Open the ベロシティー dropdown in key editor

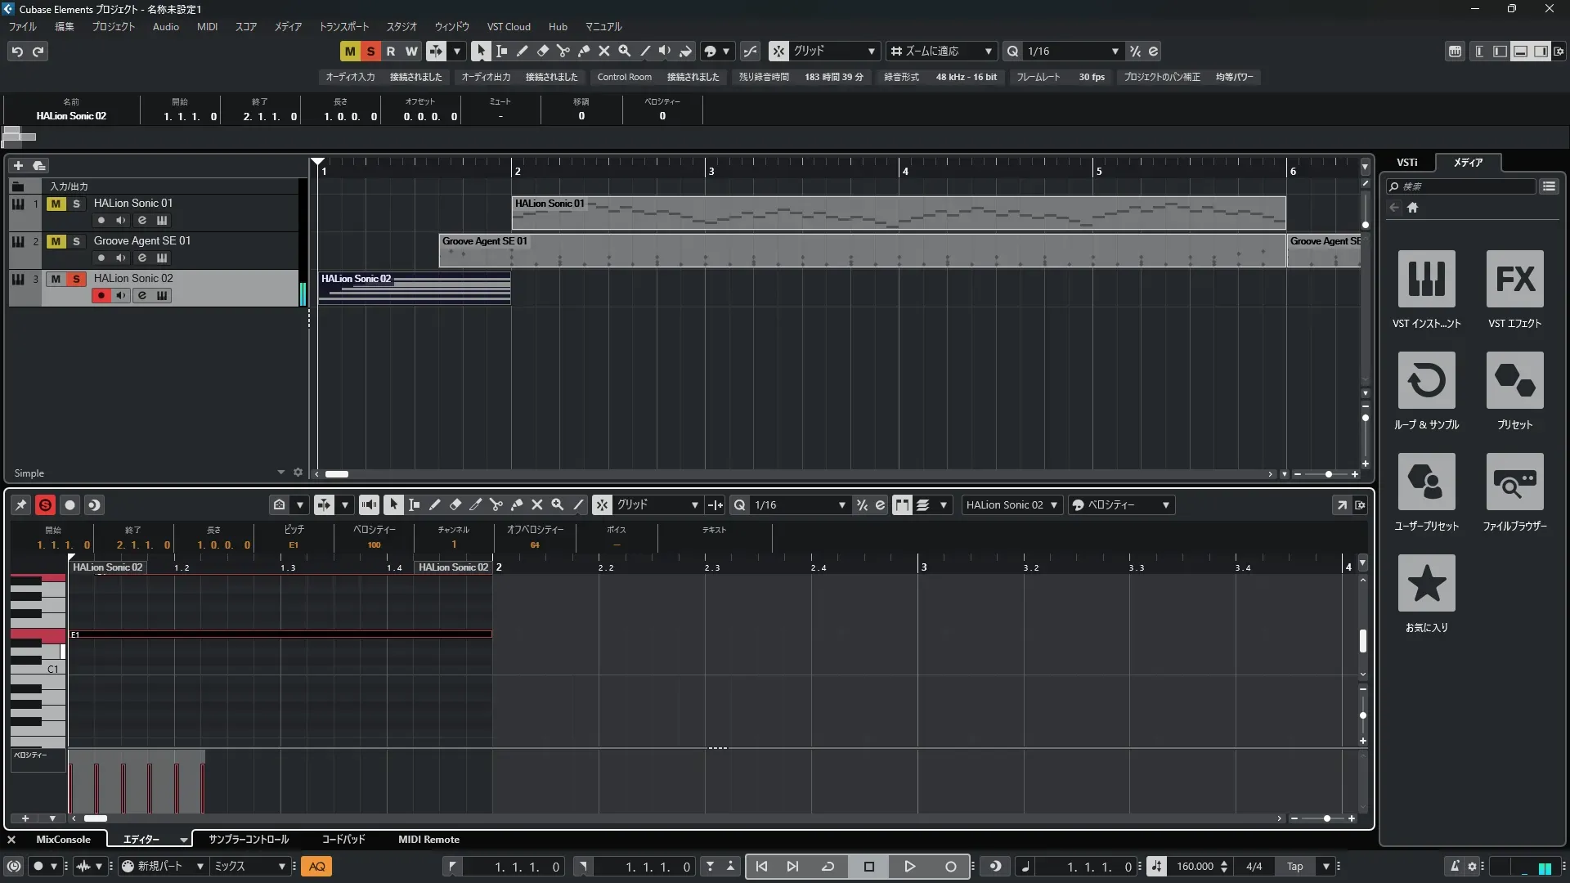point(1165,504)
